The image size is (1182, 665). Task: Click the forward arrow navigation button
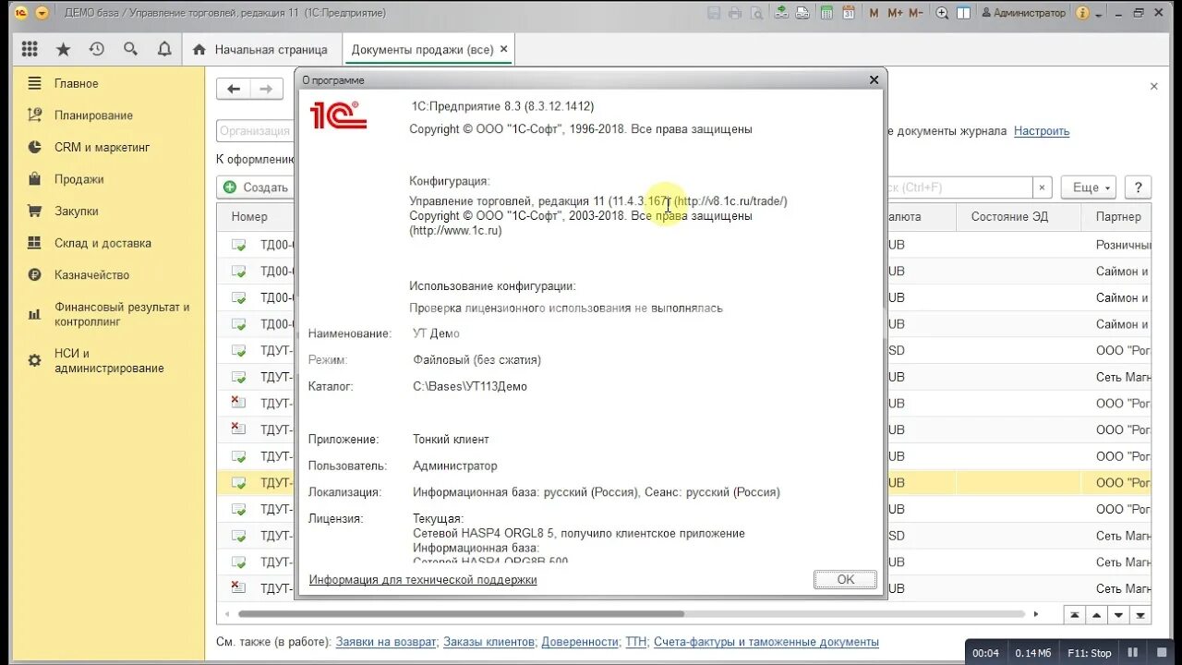pos(266,89)
